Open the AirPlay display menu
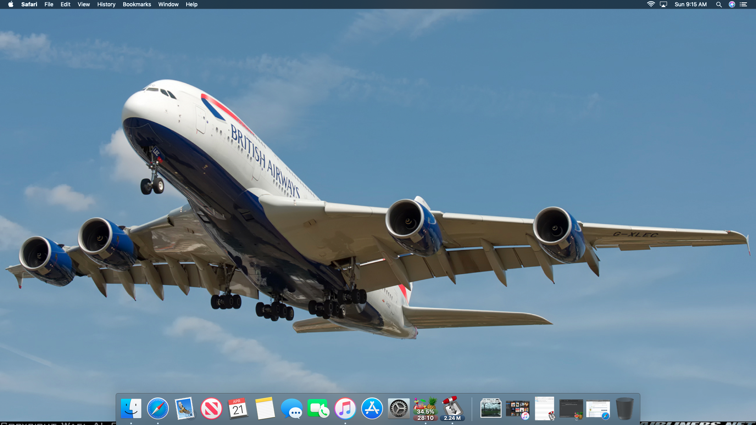Image resolution: width=756 pixels, height=425 pixels. 663,4
